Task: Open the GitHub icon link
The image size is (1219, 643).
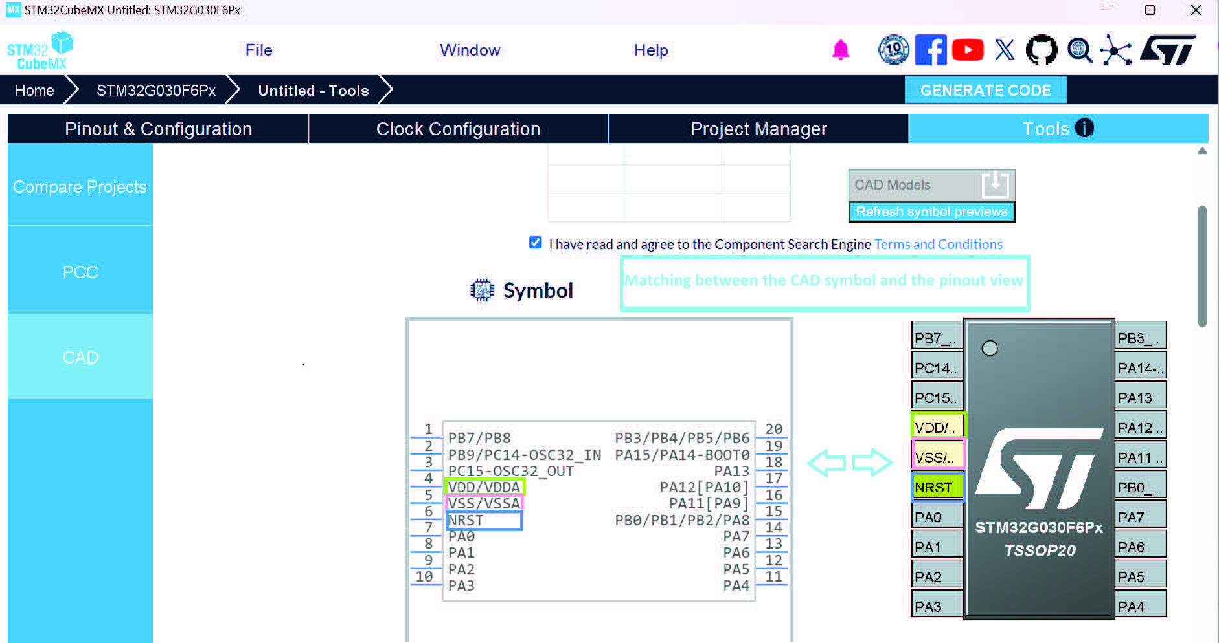Action: click(1042, 50)
